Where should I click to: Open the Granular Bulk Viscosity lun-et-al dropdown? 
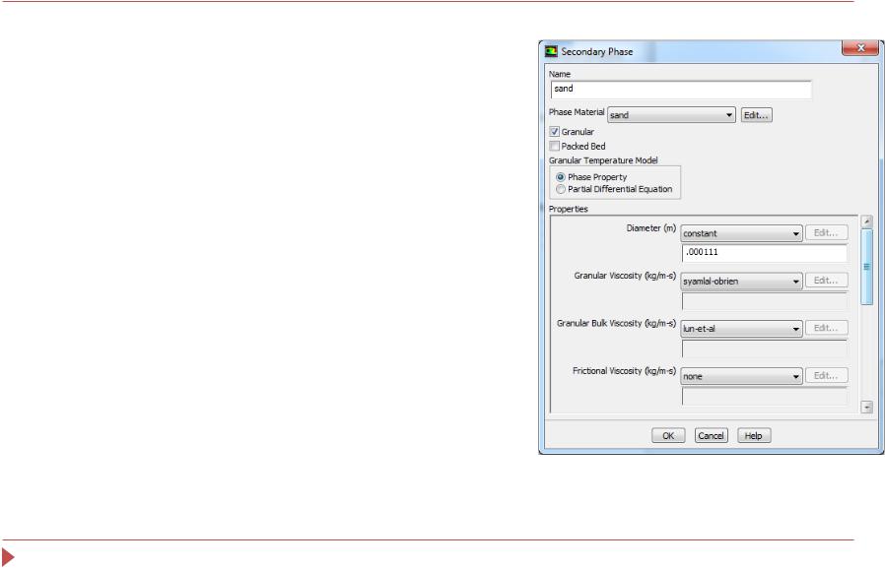741,328
